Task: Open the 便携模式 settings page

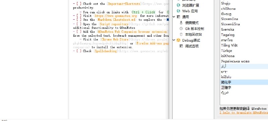Action: coord(192,23)
